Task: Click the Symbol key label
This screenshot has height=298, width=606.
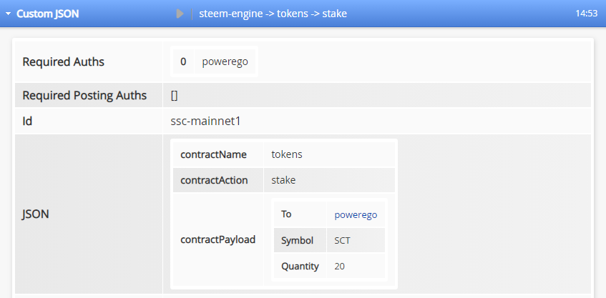Action: coord(297,241)
